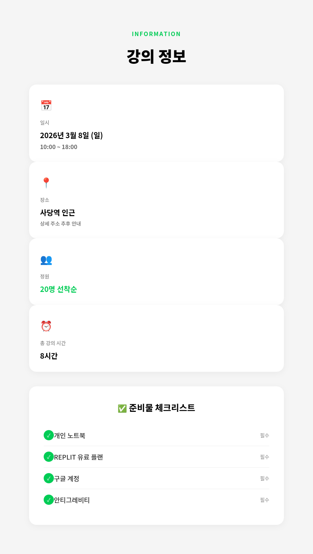Screen dimensions: 313x554
Task: Click the 사당역 인근 location text
Action: [x=58, y=212]
